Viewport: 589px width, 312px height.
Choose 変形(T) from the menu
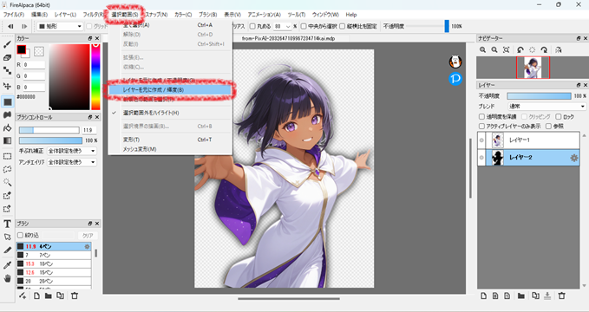(170, 140)
